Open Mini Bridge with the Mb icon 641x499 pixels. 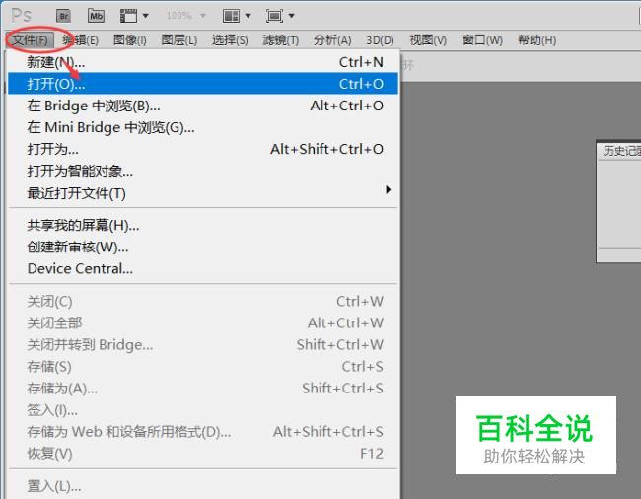tap(96, 16)
